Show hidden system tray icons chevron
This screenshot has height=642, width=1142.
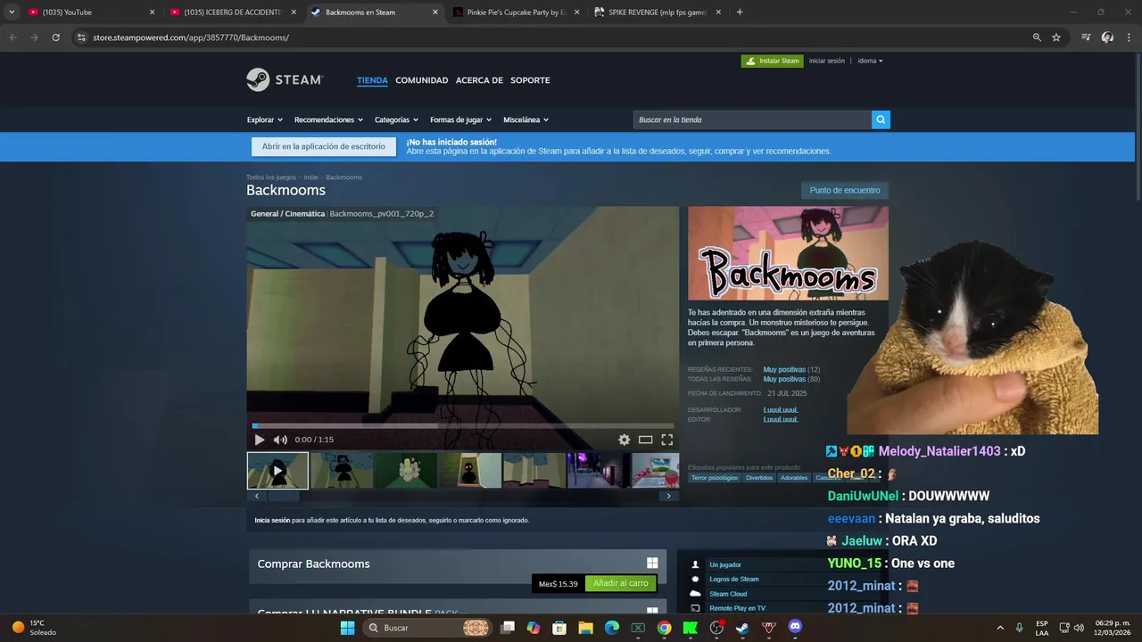point(999,628)
